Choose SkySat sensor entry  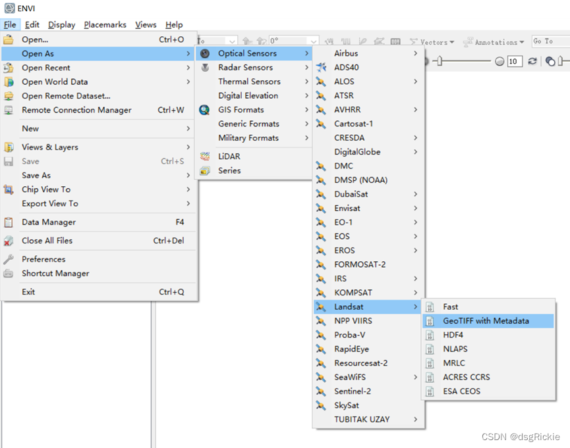pos(367,405)
